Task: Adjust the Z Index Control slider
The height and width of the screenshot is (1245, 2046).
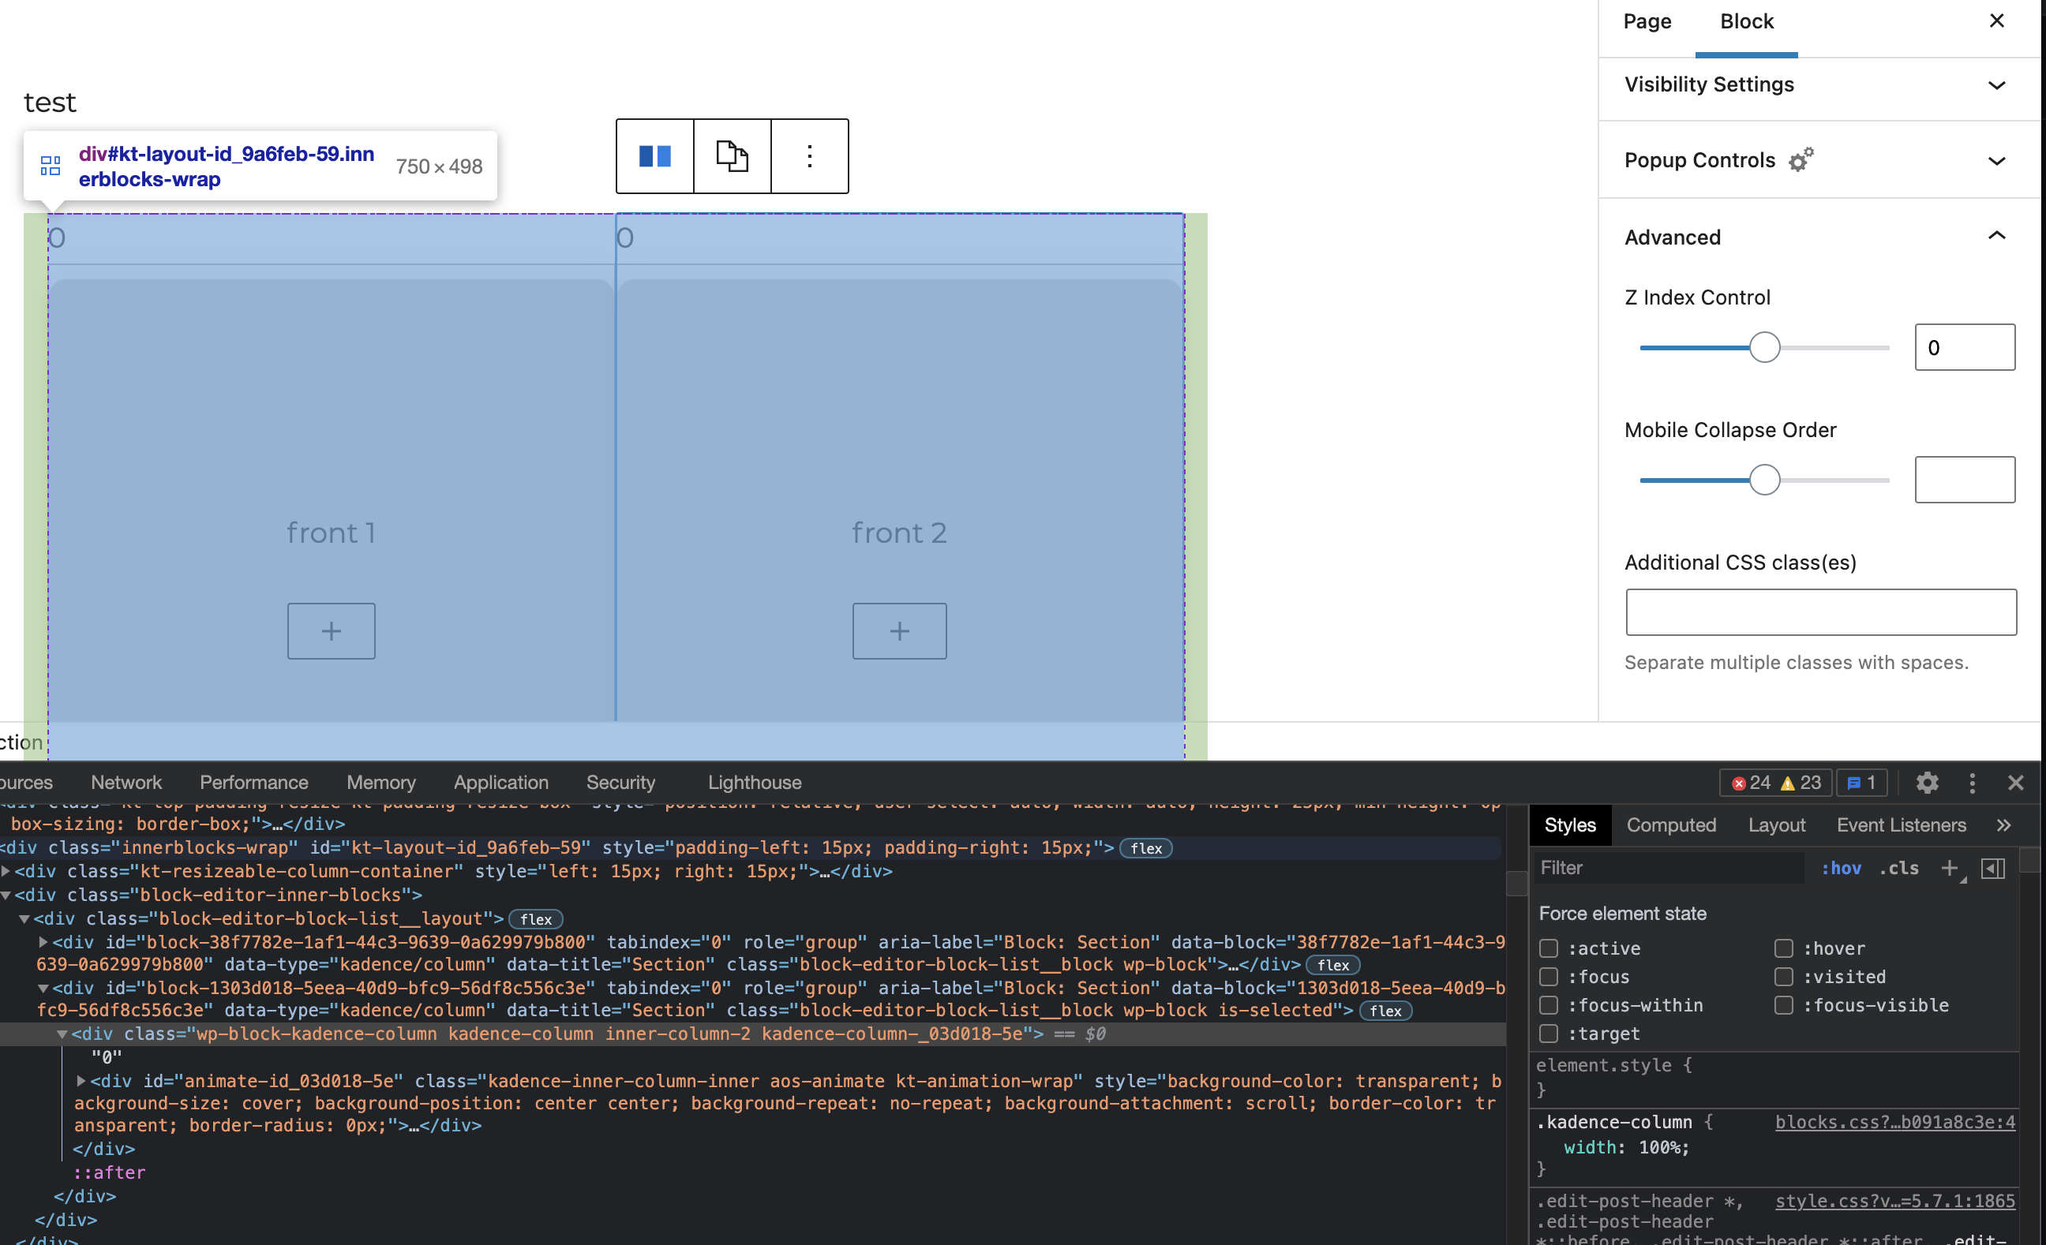Action: tap(1763, 347)
